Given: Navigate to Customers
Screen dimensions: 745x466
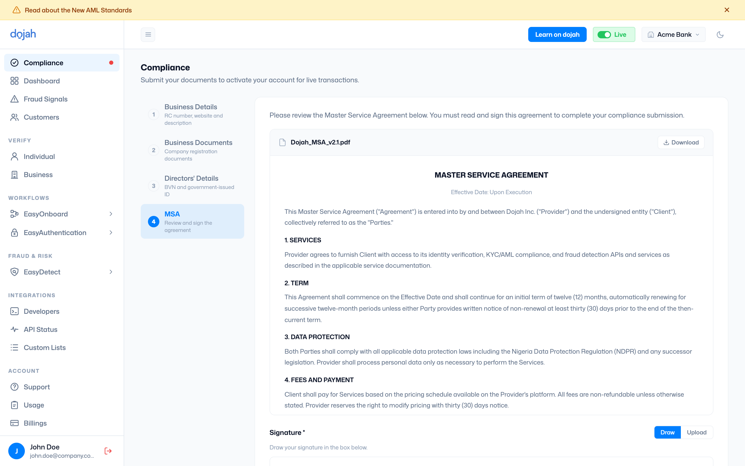Looking at the screenshot, I should click(62, 117).
